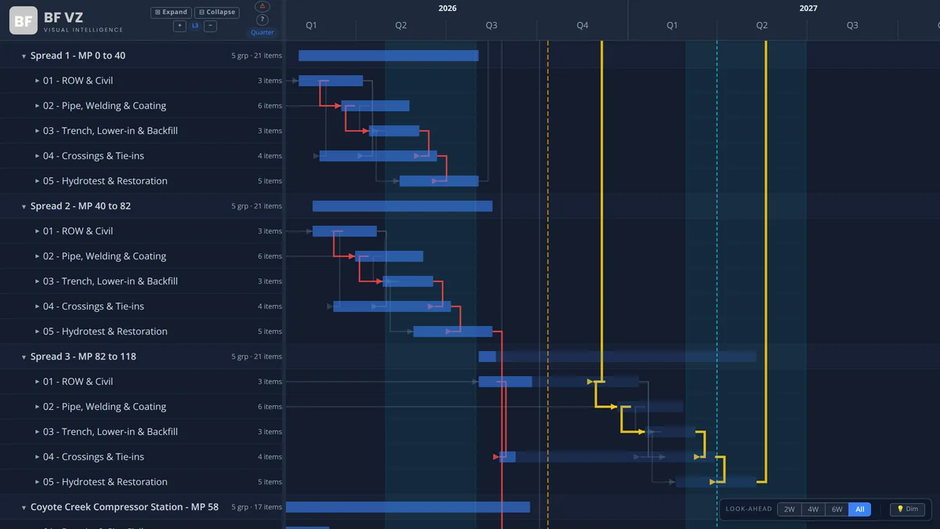
Task: Expand Spread 1's 03 - Trench, Lower-in & Backfill
Action: [x=38, y=131]
